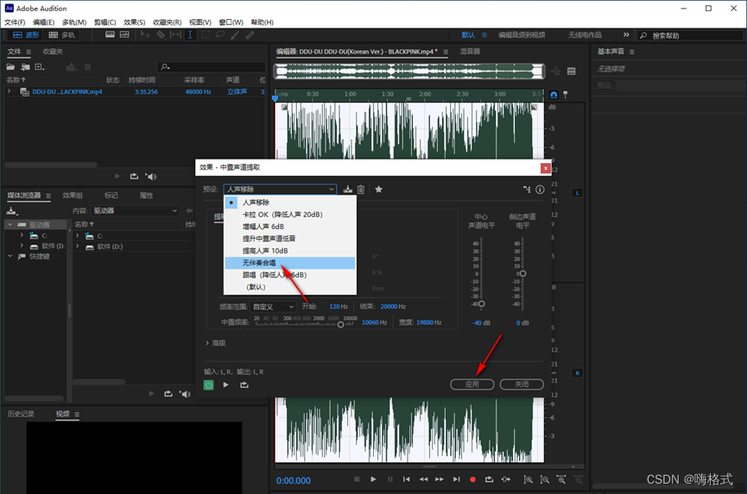The height and width of the screenshot is (494, 747).
Task: Click the Record button
Action: click(472, 479)
